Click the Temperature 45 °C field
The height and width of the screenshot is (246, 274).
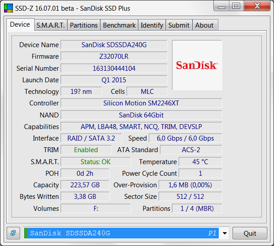pos(200,162)
